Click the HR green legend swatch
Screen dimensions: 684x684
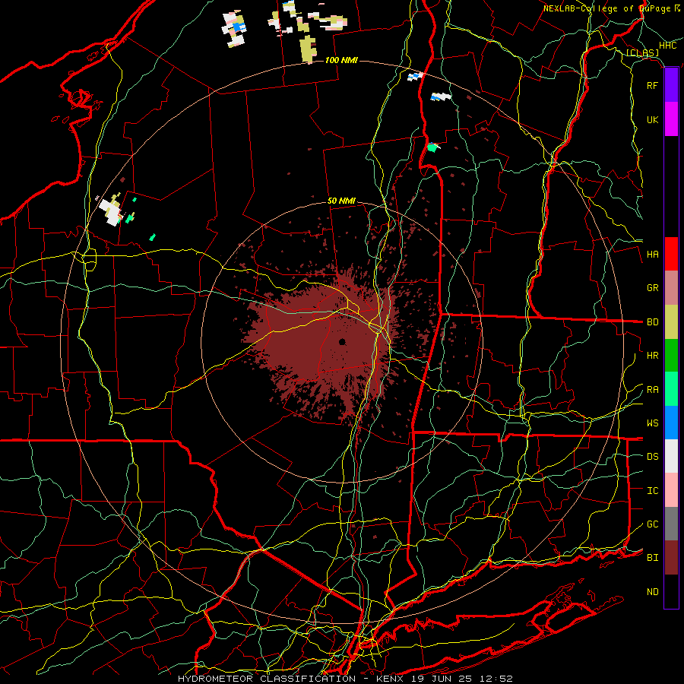[671, 356]
